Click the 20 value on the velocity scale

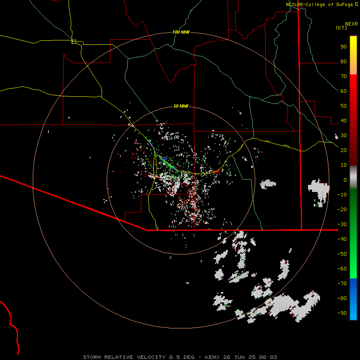(344, 150)
